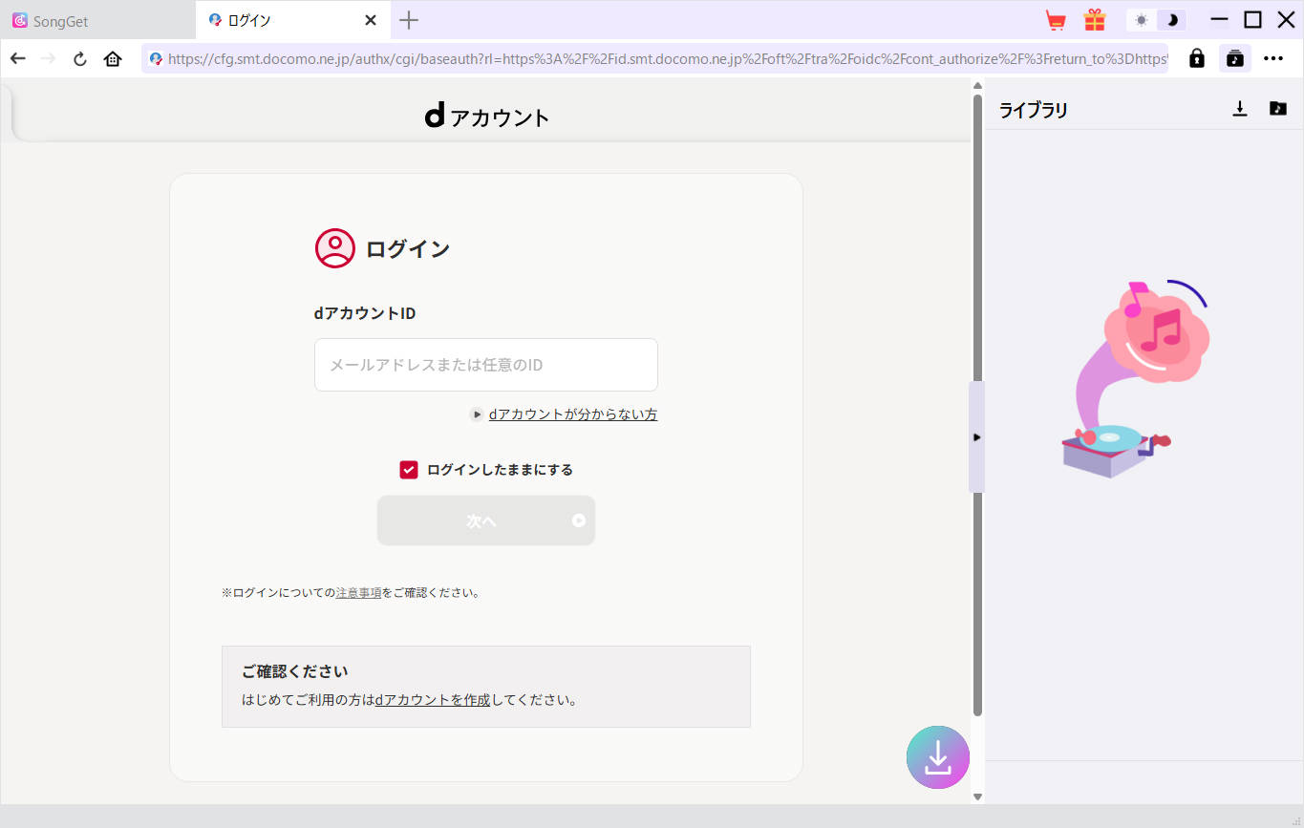Open the shopping cart icon
1304x828 pixels.
pyautogui.click(x=1056, y=19)
